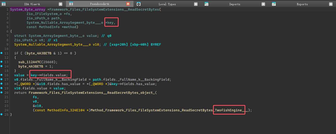Click Method_..._ReadSecretBytes_TwofishEngine___ identifier

pyautogui.click(x=169, y=110)
